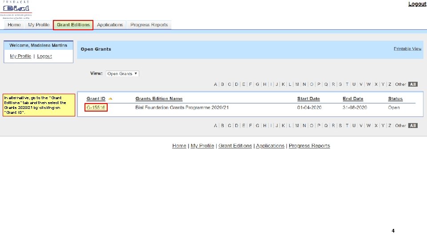
Task: Open the My Profile tab
Action: pyautogui.click(x=39, y=25)
